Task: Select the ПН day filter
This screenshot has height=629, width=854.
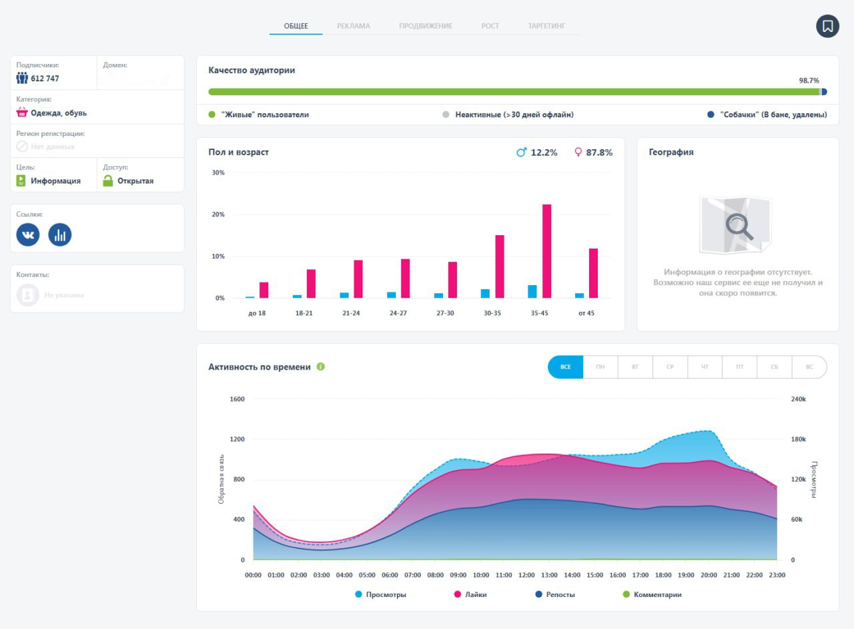Action: point(600,367)
